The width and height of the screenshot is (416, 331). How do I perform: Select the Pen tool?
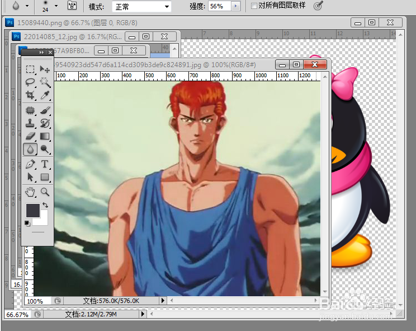click(x=30, y=164)
